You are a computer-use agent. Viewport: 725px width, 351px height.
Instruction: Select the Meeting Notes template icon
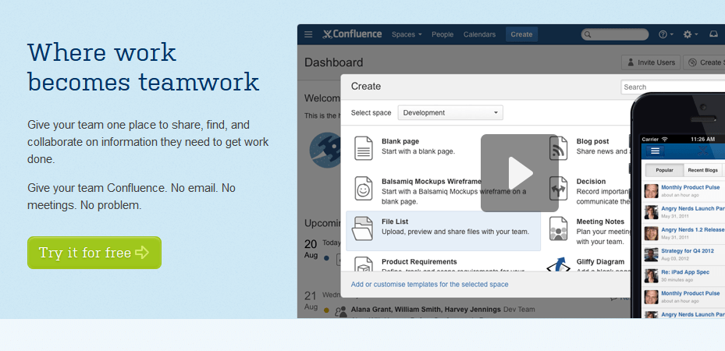[x=559, y=229]
